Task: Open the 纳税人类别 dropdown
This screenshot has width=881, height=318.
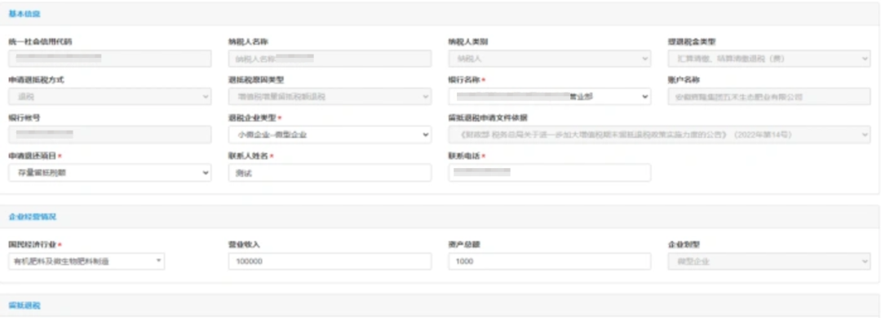Action: coord(550,59)
